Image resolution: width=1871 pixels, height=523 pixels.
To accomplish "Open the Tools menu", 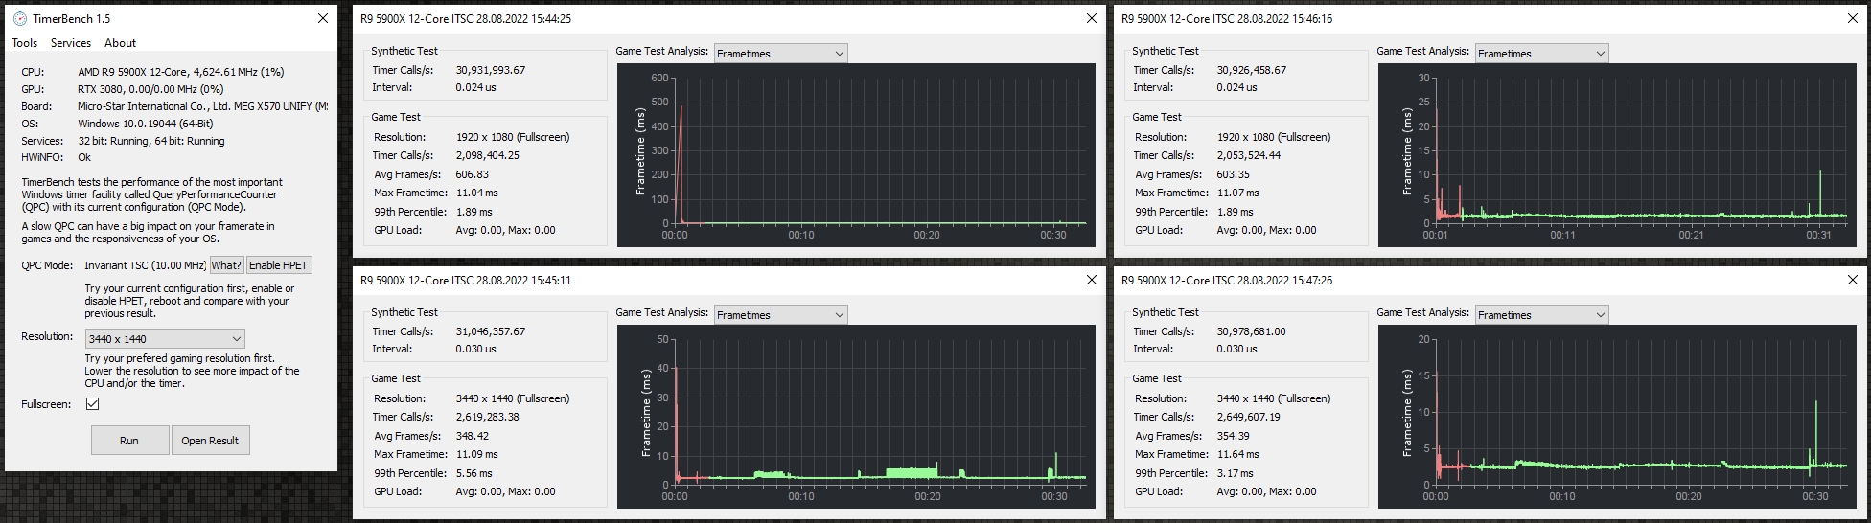I will tap(25, 43).
